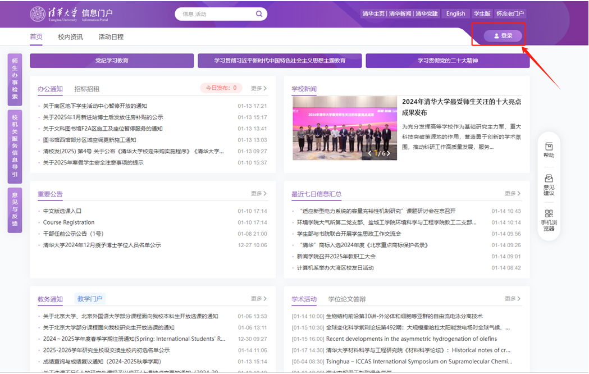Switch to the 教务通知 tab
Image resolution: width=589 pixels, height=374 pixels.
[50, 299]
